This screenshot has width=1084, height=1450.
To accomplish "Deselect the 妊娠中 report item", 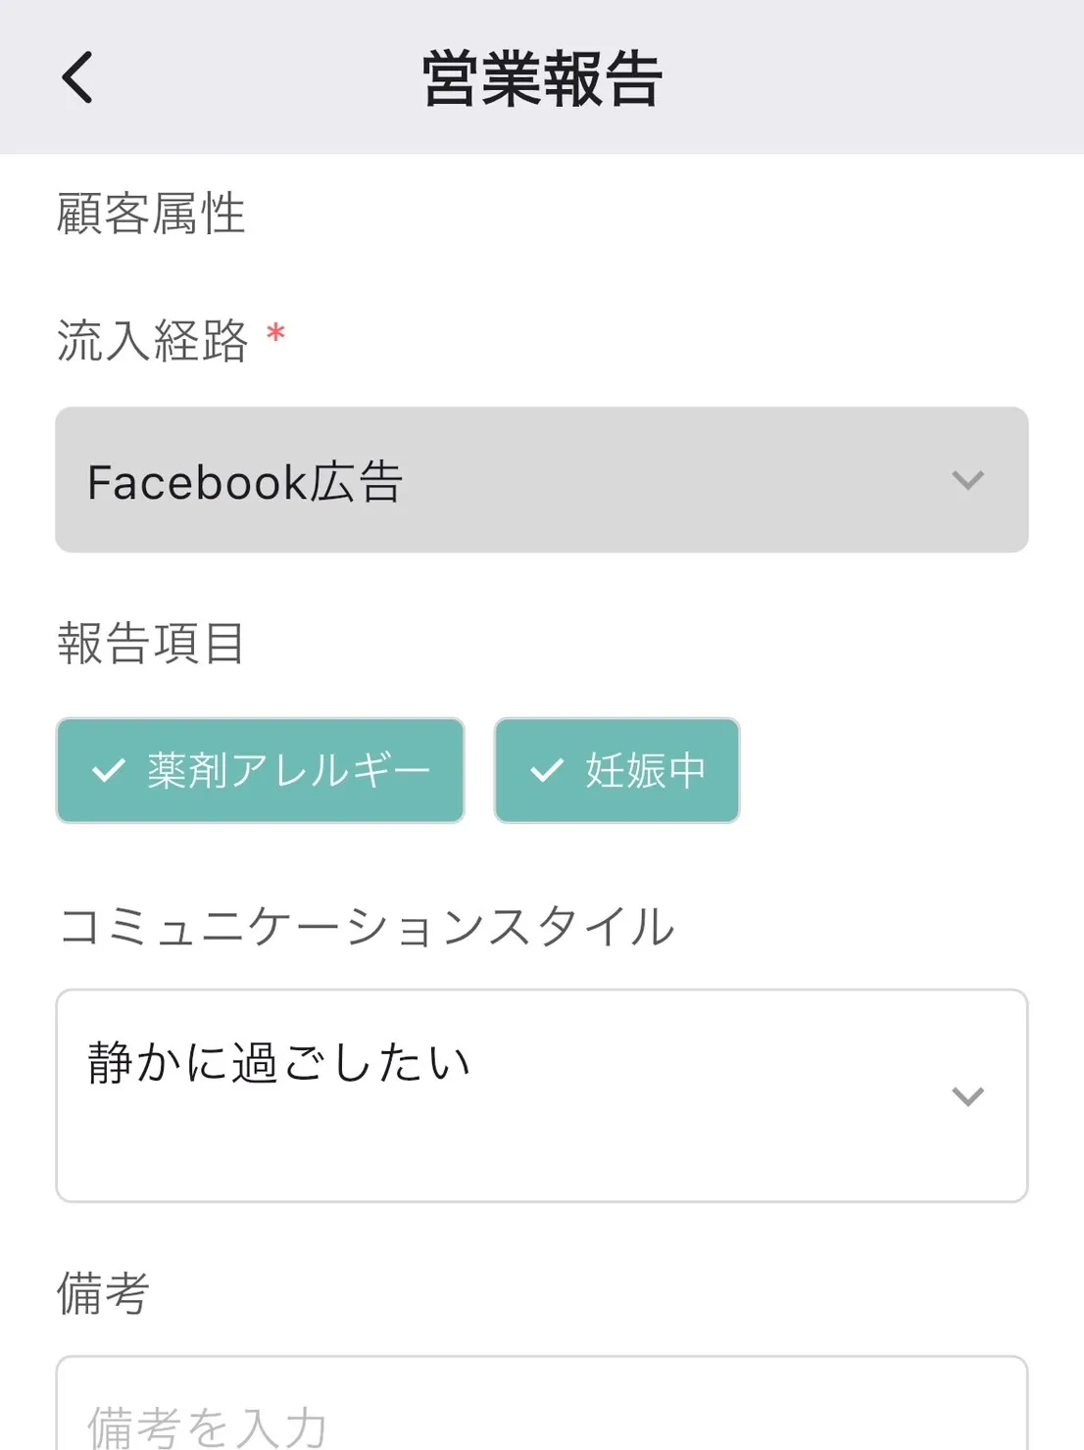I will pos(616,771).
